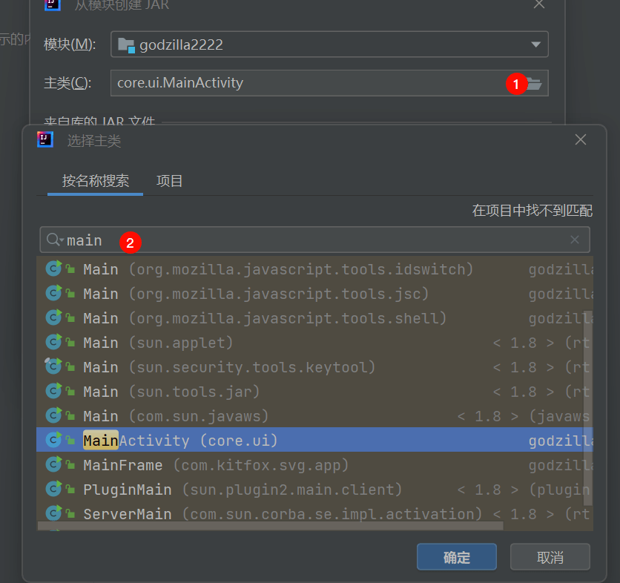The image size is (620, 583).
Task: Select MainActivity (core.ui) class entry
Action: coord(180,441)
